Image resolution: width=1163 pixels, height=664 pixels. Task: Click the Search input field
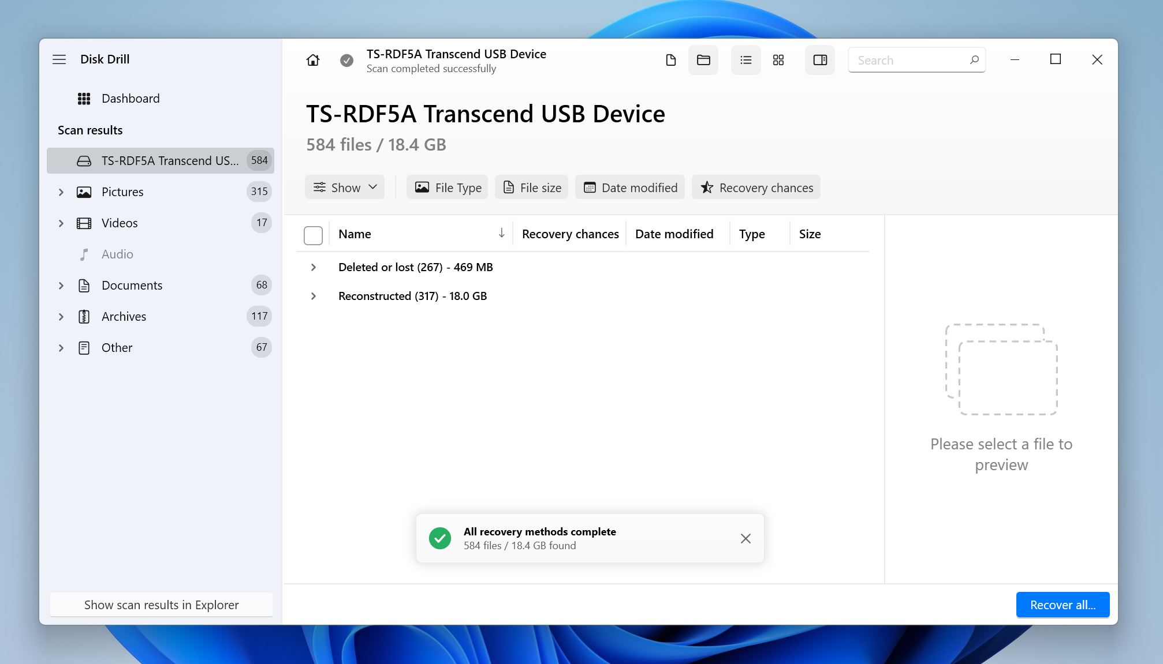pyautogui.click(x=918, y=60)
